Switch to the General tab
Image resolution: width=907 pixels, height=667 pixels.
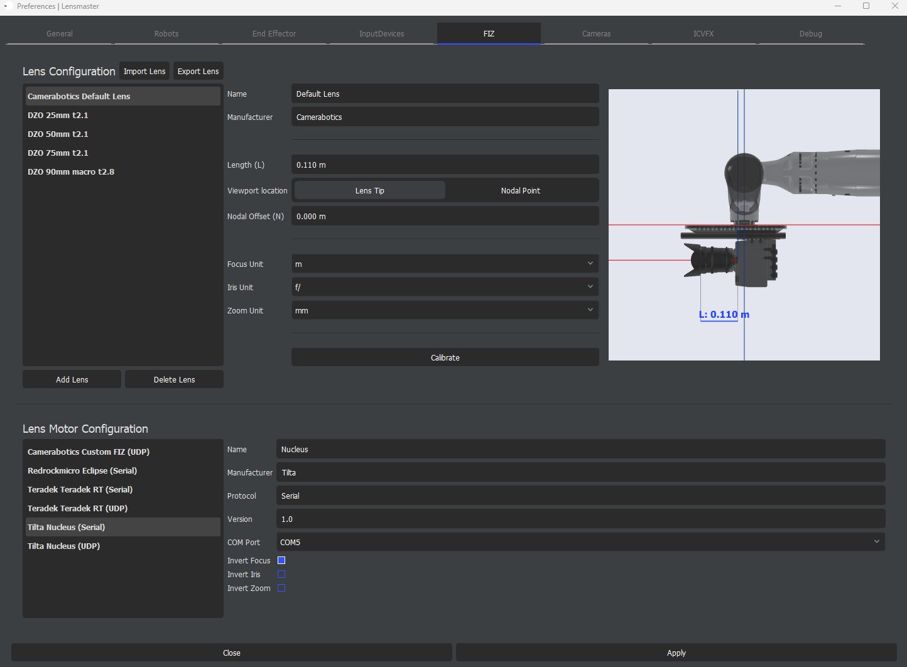pyautogui.click(x=60, y=34)
